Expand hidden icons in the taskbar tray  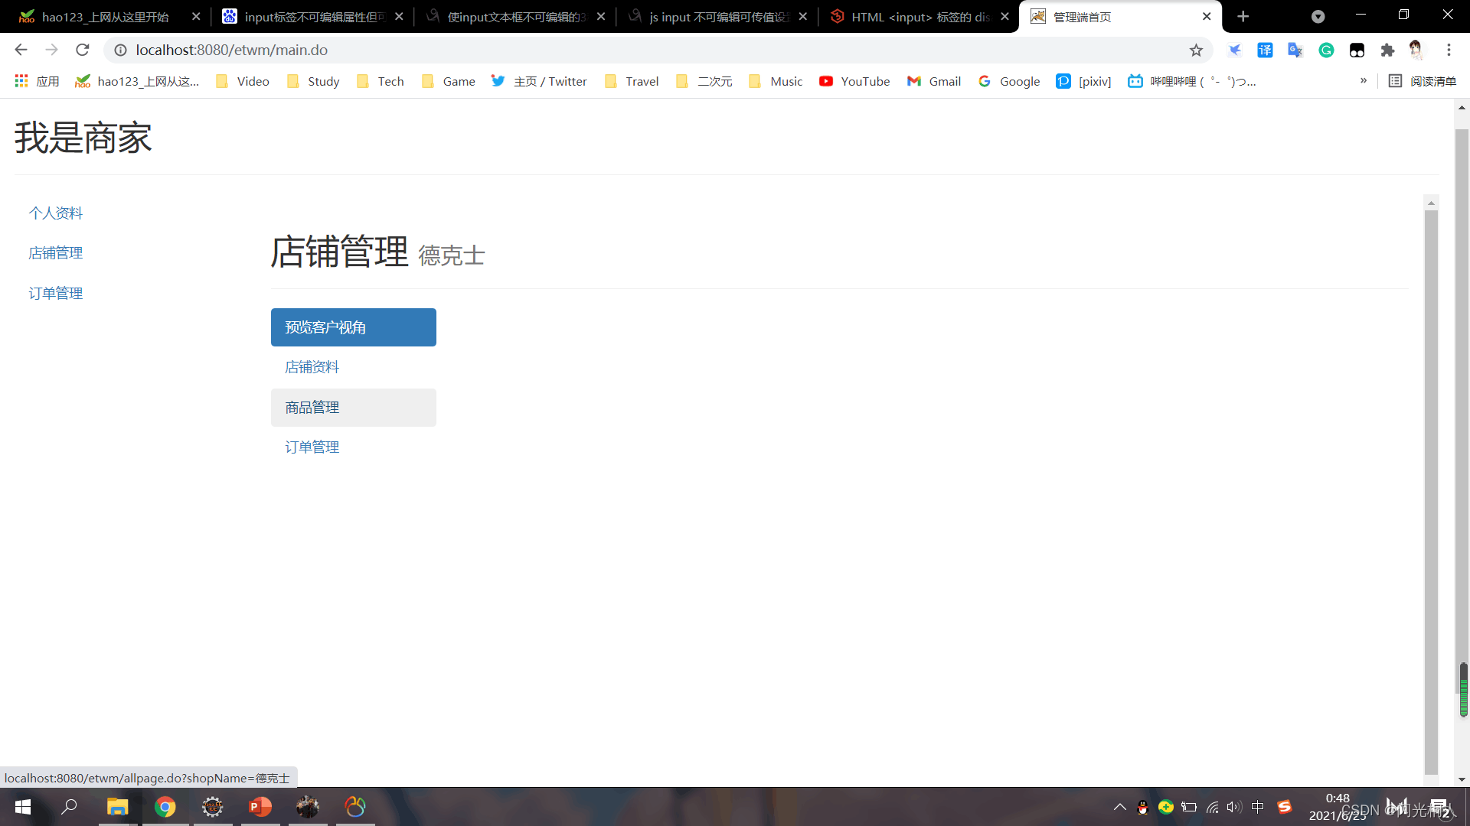1120,807
